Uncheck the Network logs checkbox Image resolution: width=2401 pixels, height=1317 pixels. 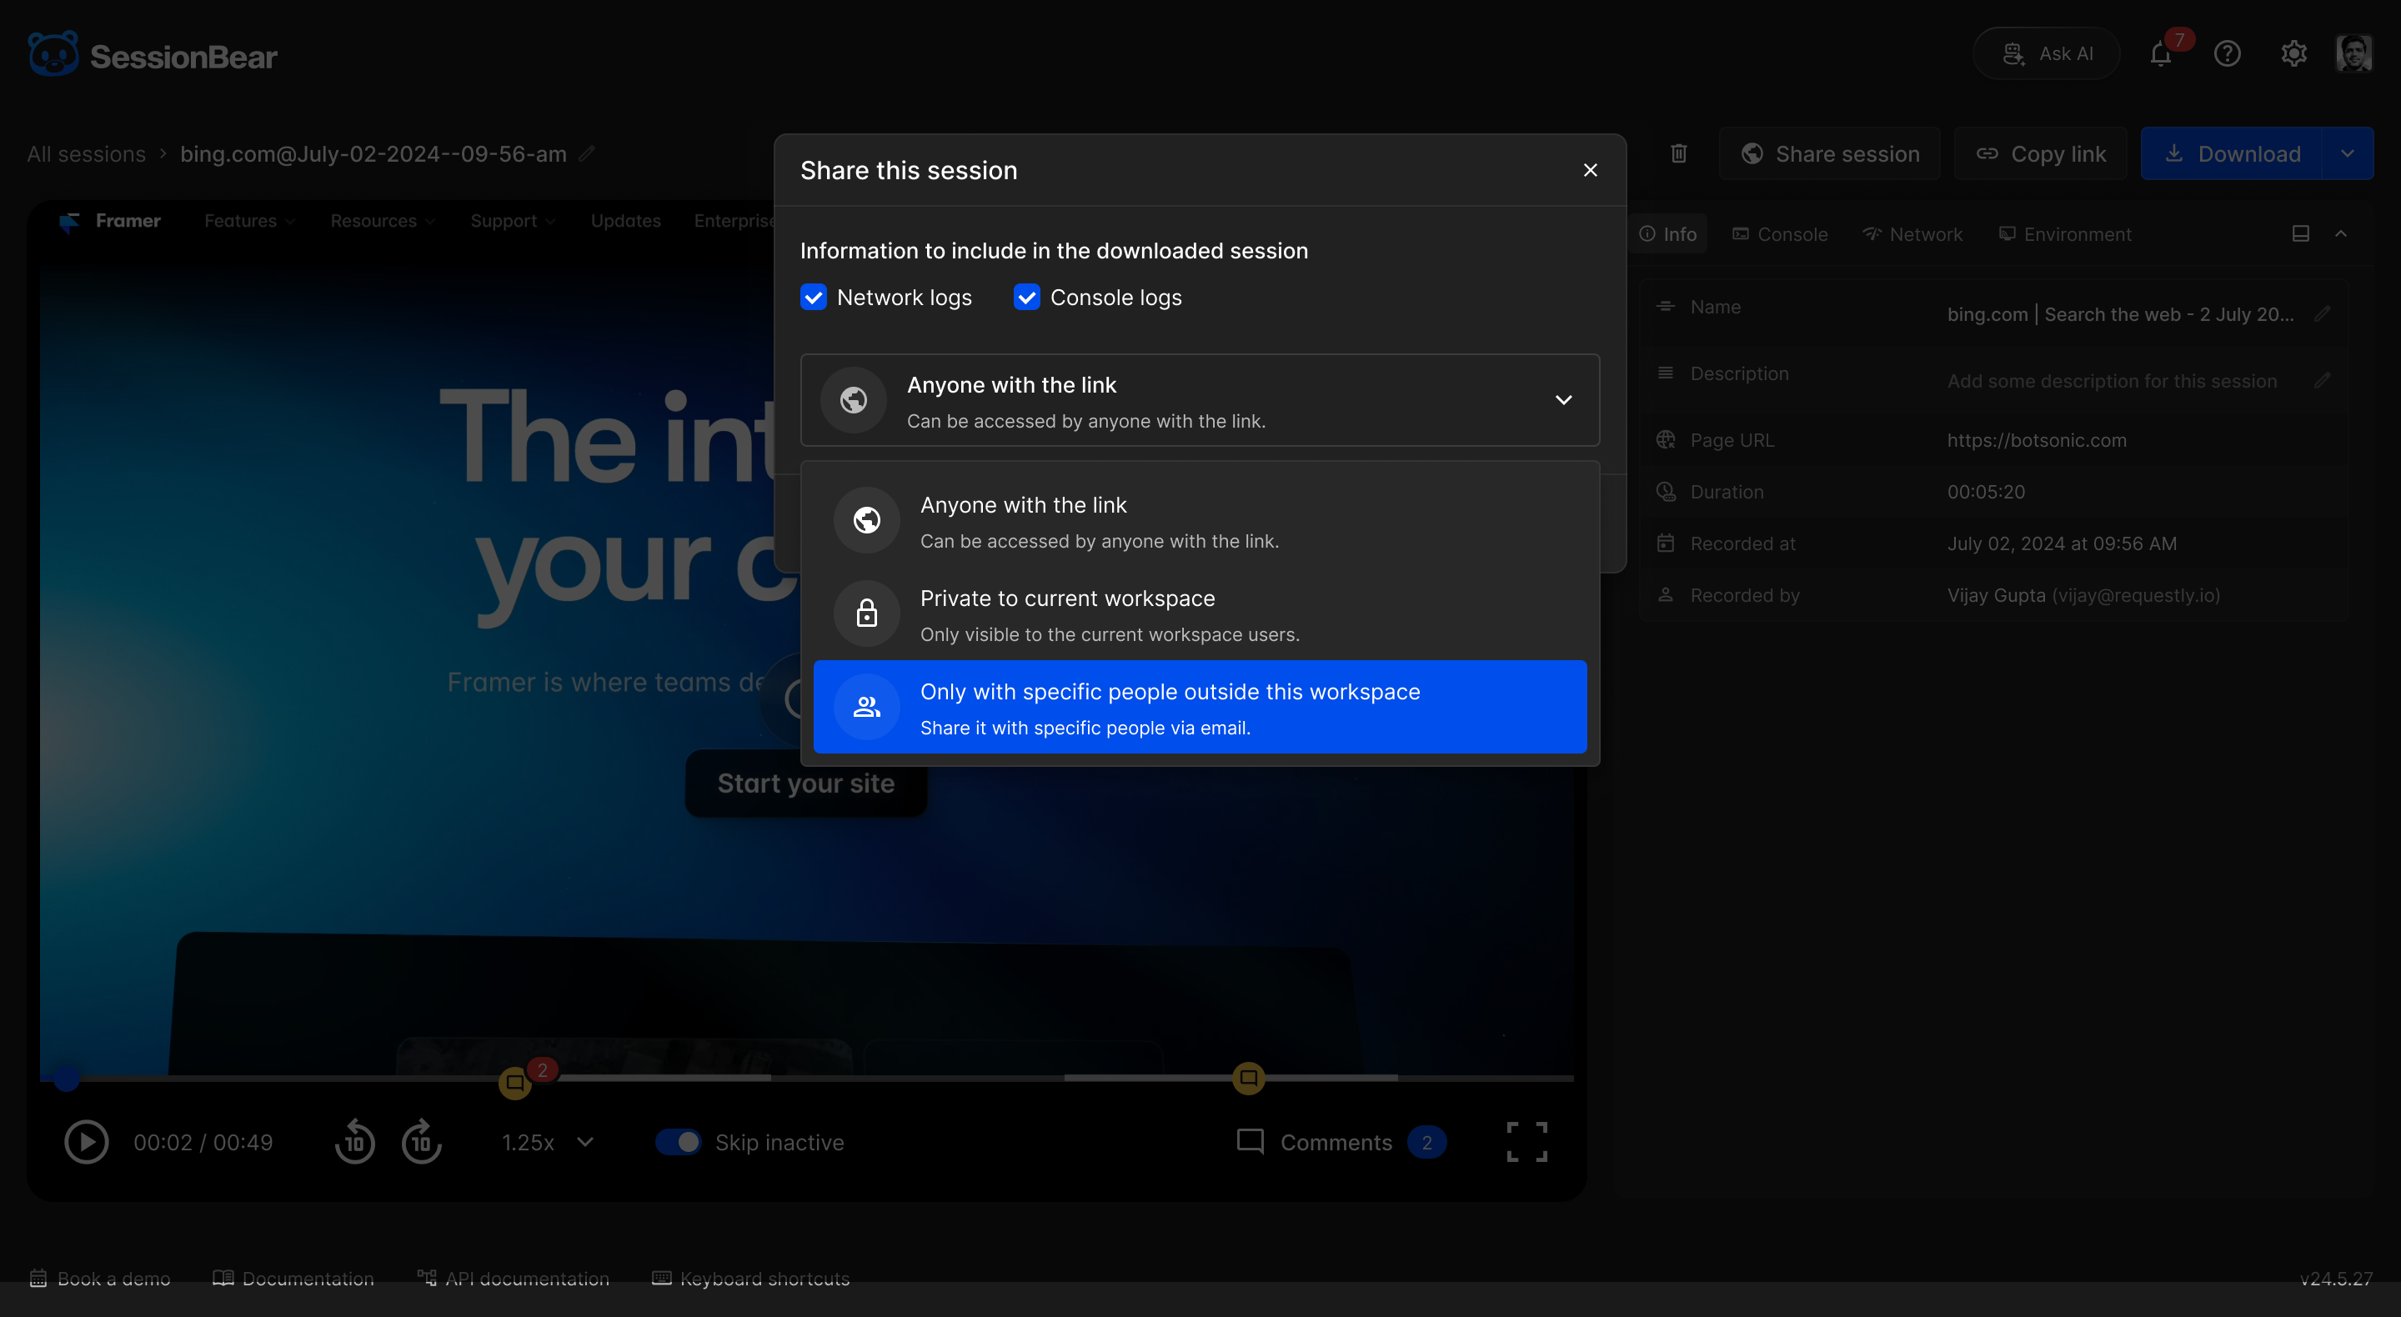(x=813, y=298)
